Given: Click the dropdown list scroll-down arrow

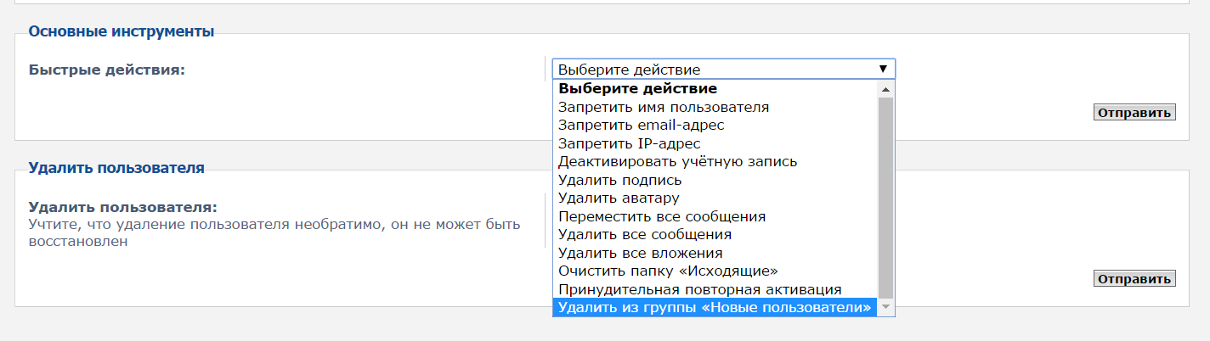Looking at the screenshot, I should click(x=885, y=306).
